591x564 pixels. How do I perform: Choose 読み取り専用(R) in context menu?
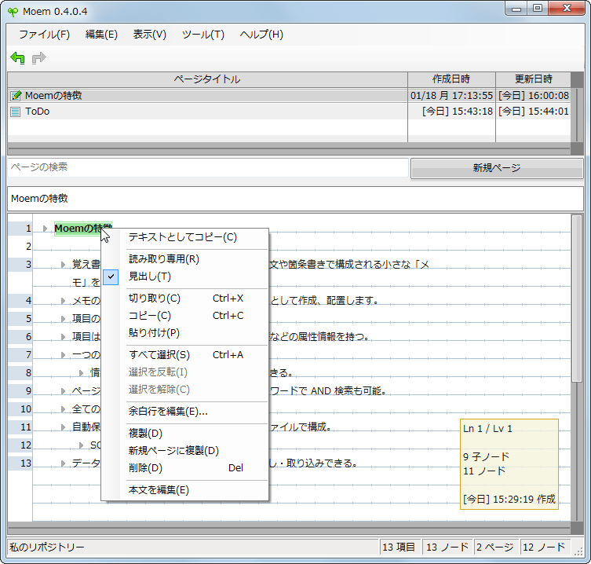pos(184,259)
